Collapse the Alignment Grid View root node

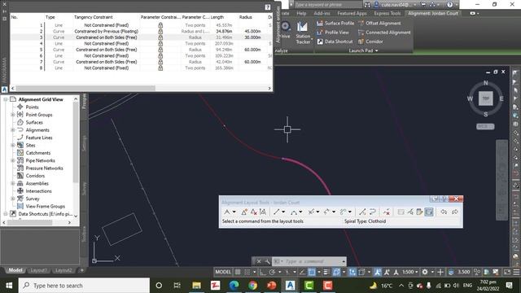6,99
